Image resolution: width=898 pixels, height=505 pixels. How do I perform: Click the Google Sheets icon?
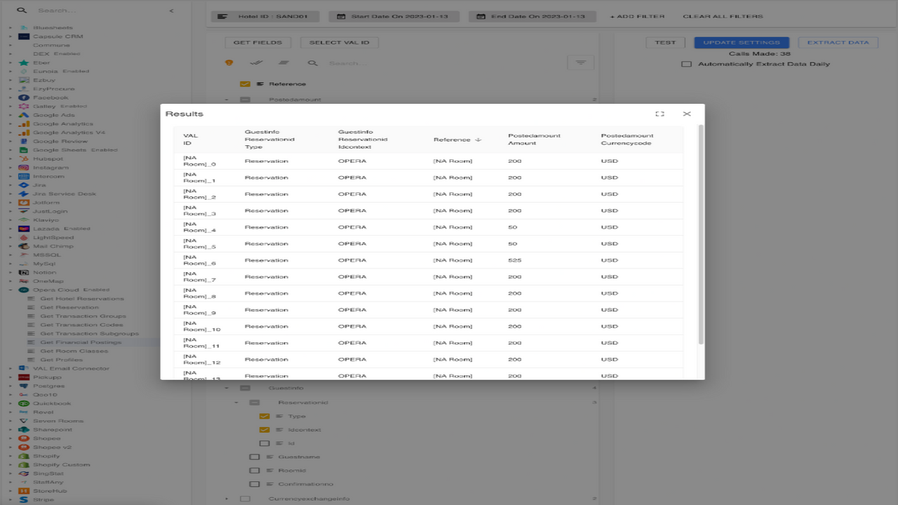pos(24,150)
